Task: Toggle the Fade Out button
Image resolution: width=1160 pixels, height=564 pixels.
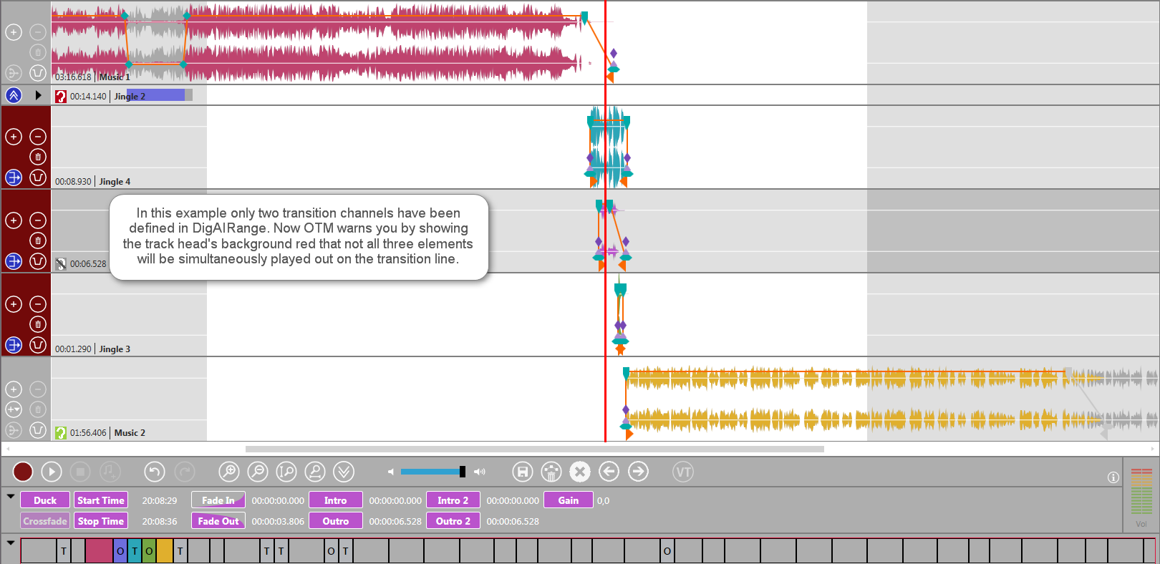Action: (x=218, y=521)
